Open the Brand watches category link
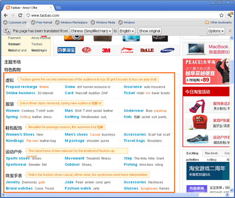The width and height of the screenshot is (235, 198). [x=19, y=189]
